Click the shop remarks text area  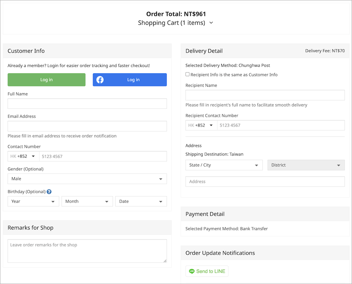87,251
